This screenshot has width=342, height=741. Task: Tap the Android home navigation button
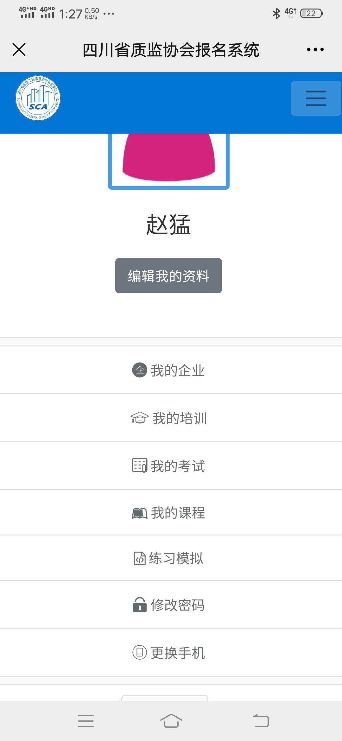[x=171, y=721]
